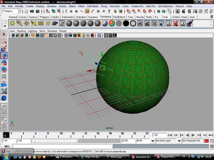Activate the Soft Modification tool
Viewport: 214px width, 160px height.
(x=4, y=84)
